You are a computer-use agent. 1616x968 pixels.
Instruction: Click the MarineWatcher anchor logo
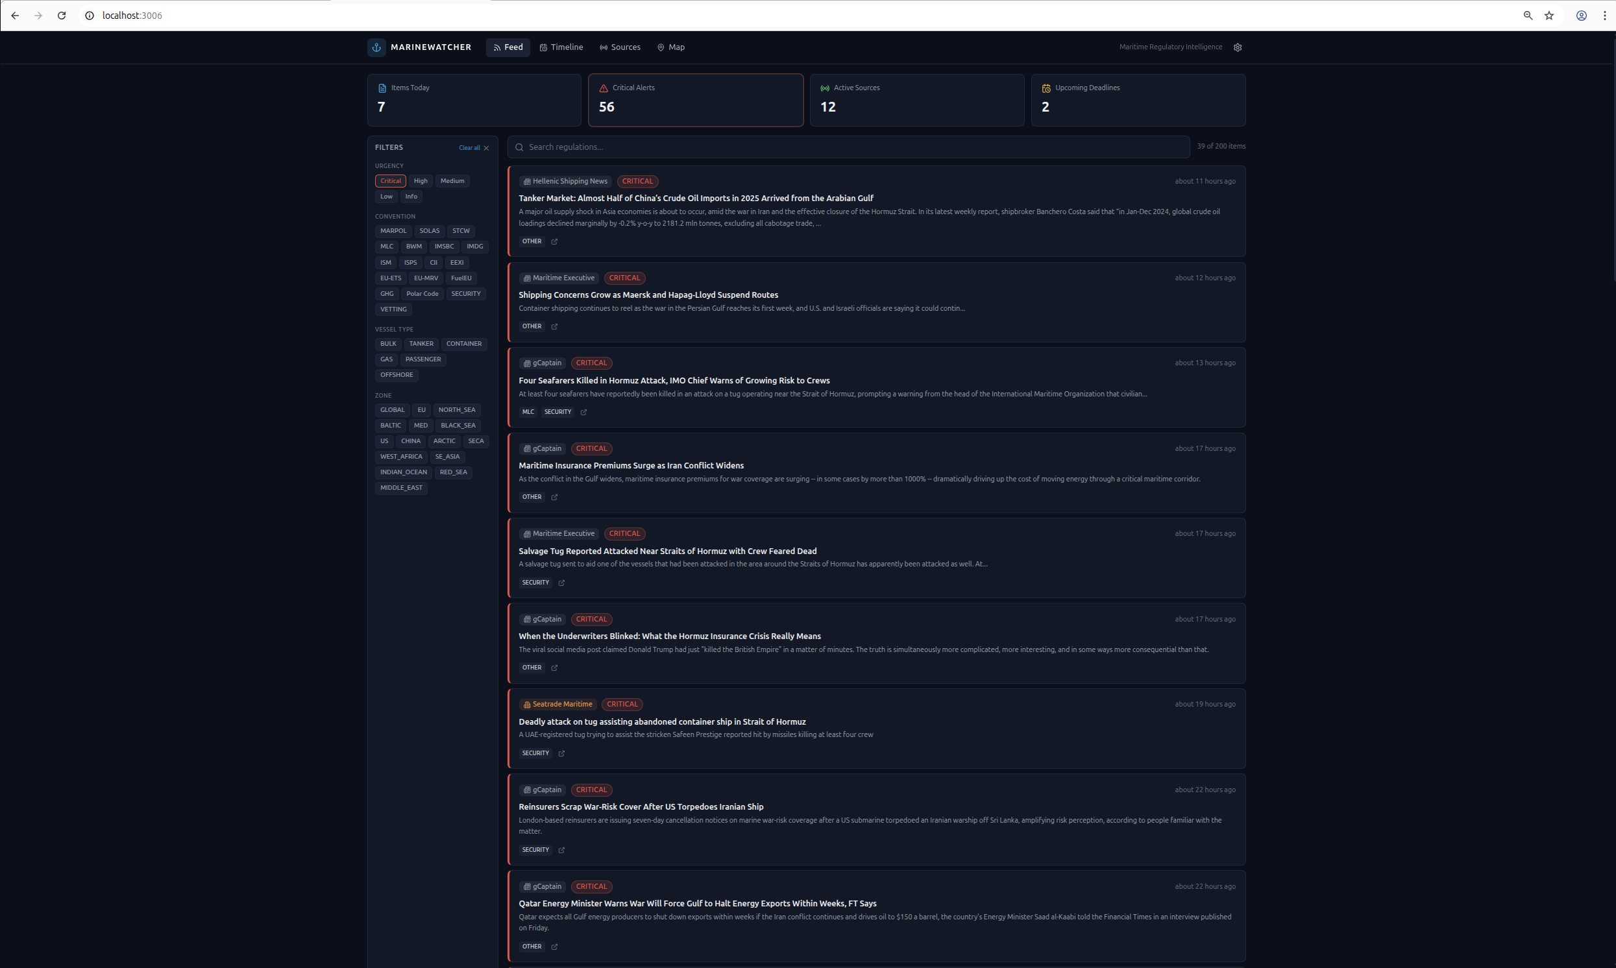(x=377, y=46)
